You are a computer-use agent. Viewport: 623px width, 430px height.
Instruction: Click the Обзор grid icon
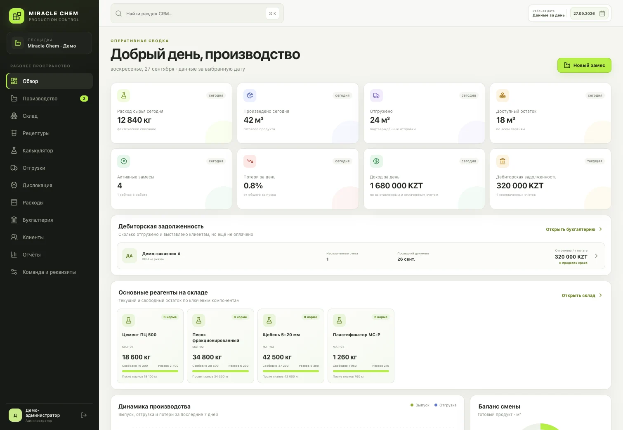14,81
